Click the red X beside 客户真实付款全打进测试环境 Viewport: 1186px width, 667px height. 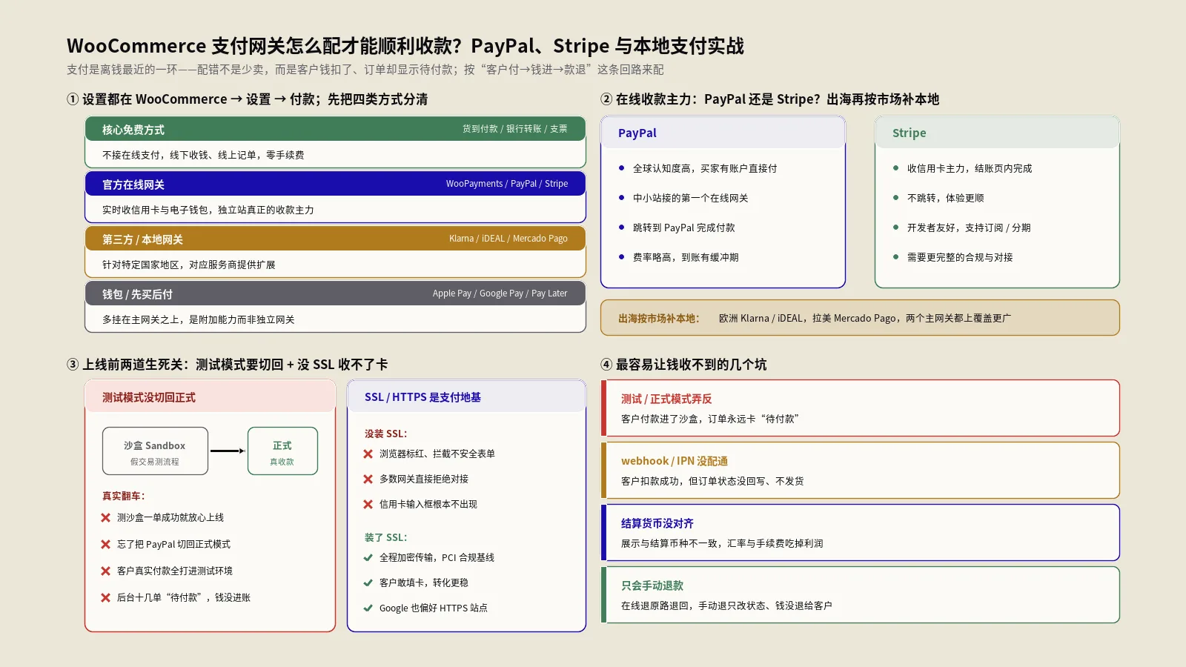(105, 571)
